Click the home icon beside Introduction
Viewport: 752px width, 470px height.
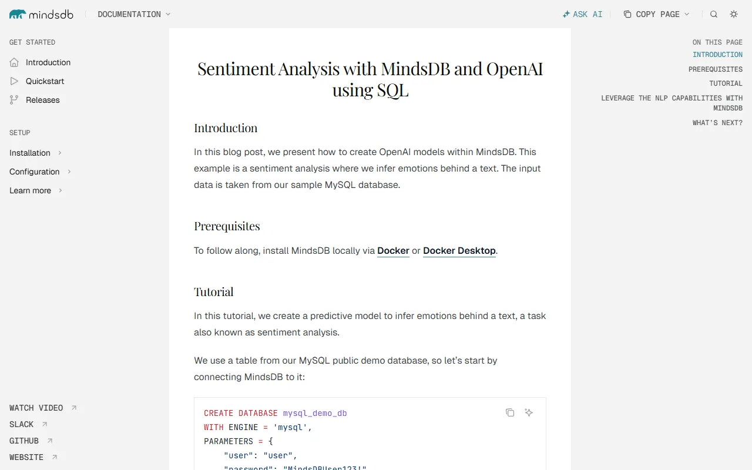13,62
